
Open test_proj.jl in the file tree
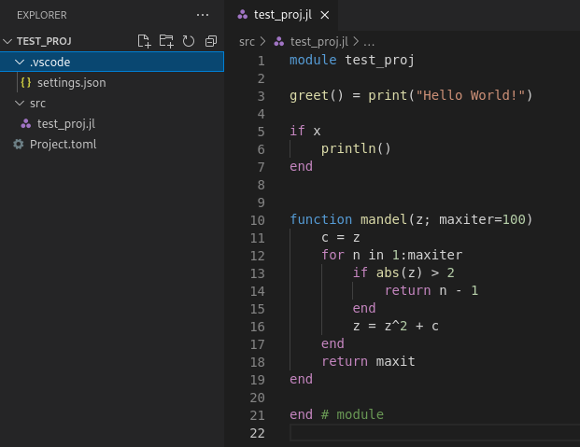[x=112, y=124]
